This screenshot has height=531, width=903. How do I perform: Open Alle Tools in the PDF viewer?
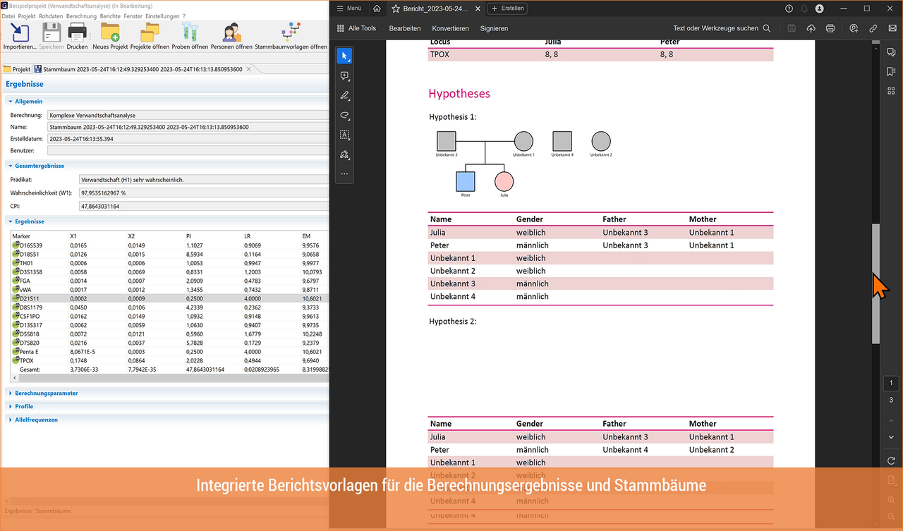(x=356, y=28)
